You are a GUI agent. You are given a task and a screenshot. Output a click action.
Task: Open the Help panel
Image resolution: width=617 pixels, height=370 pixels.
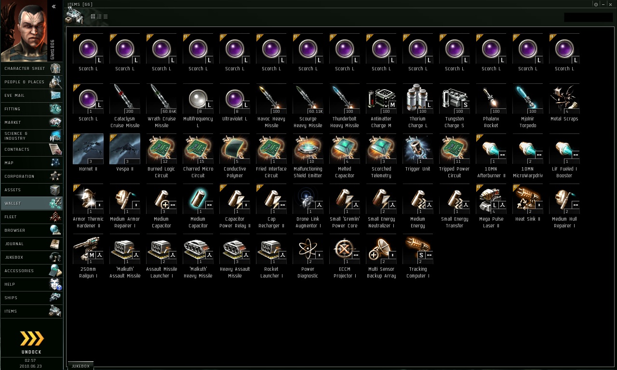tap(31, 284)
